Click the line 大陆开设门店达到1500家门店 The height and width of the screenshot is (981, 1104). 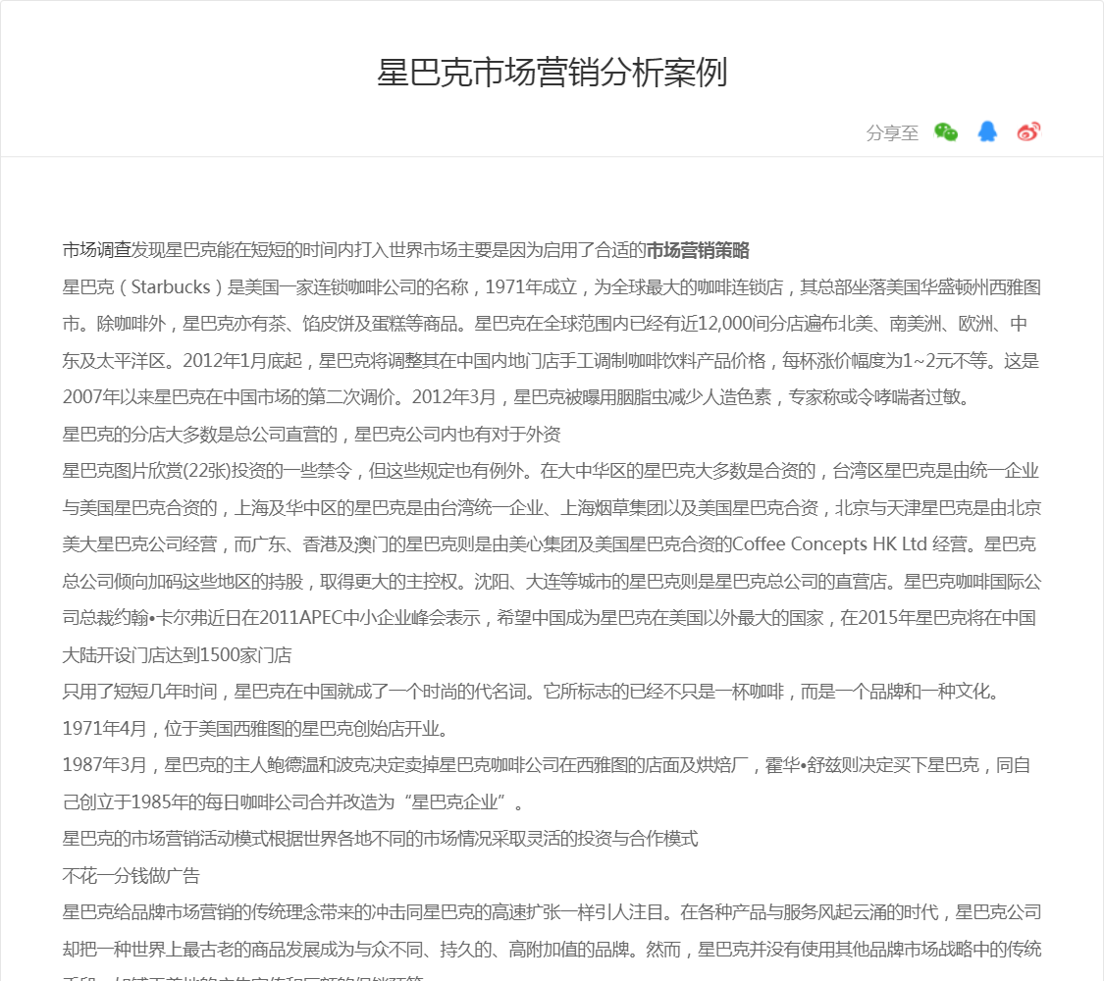177,655
